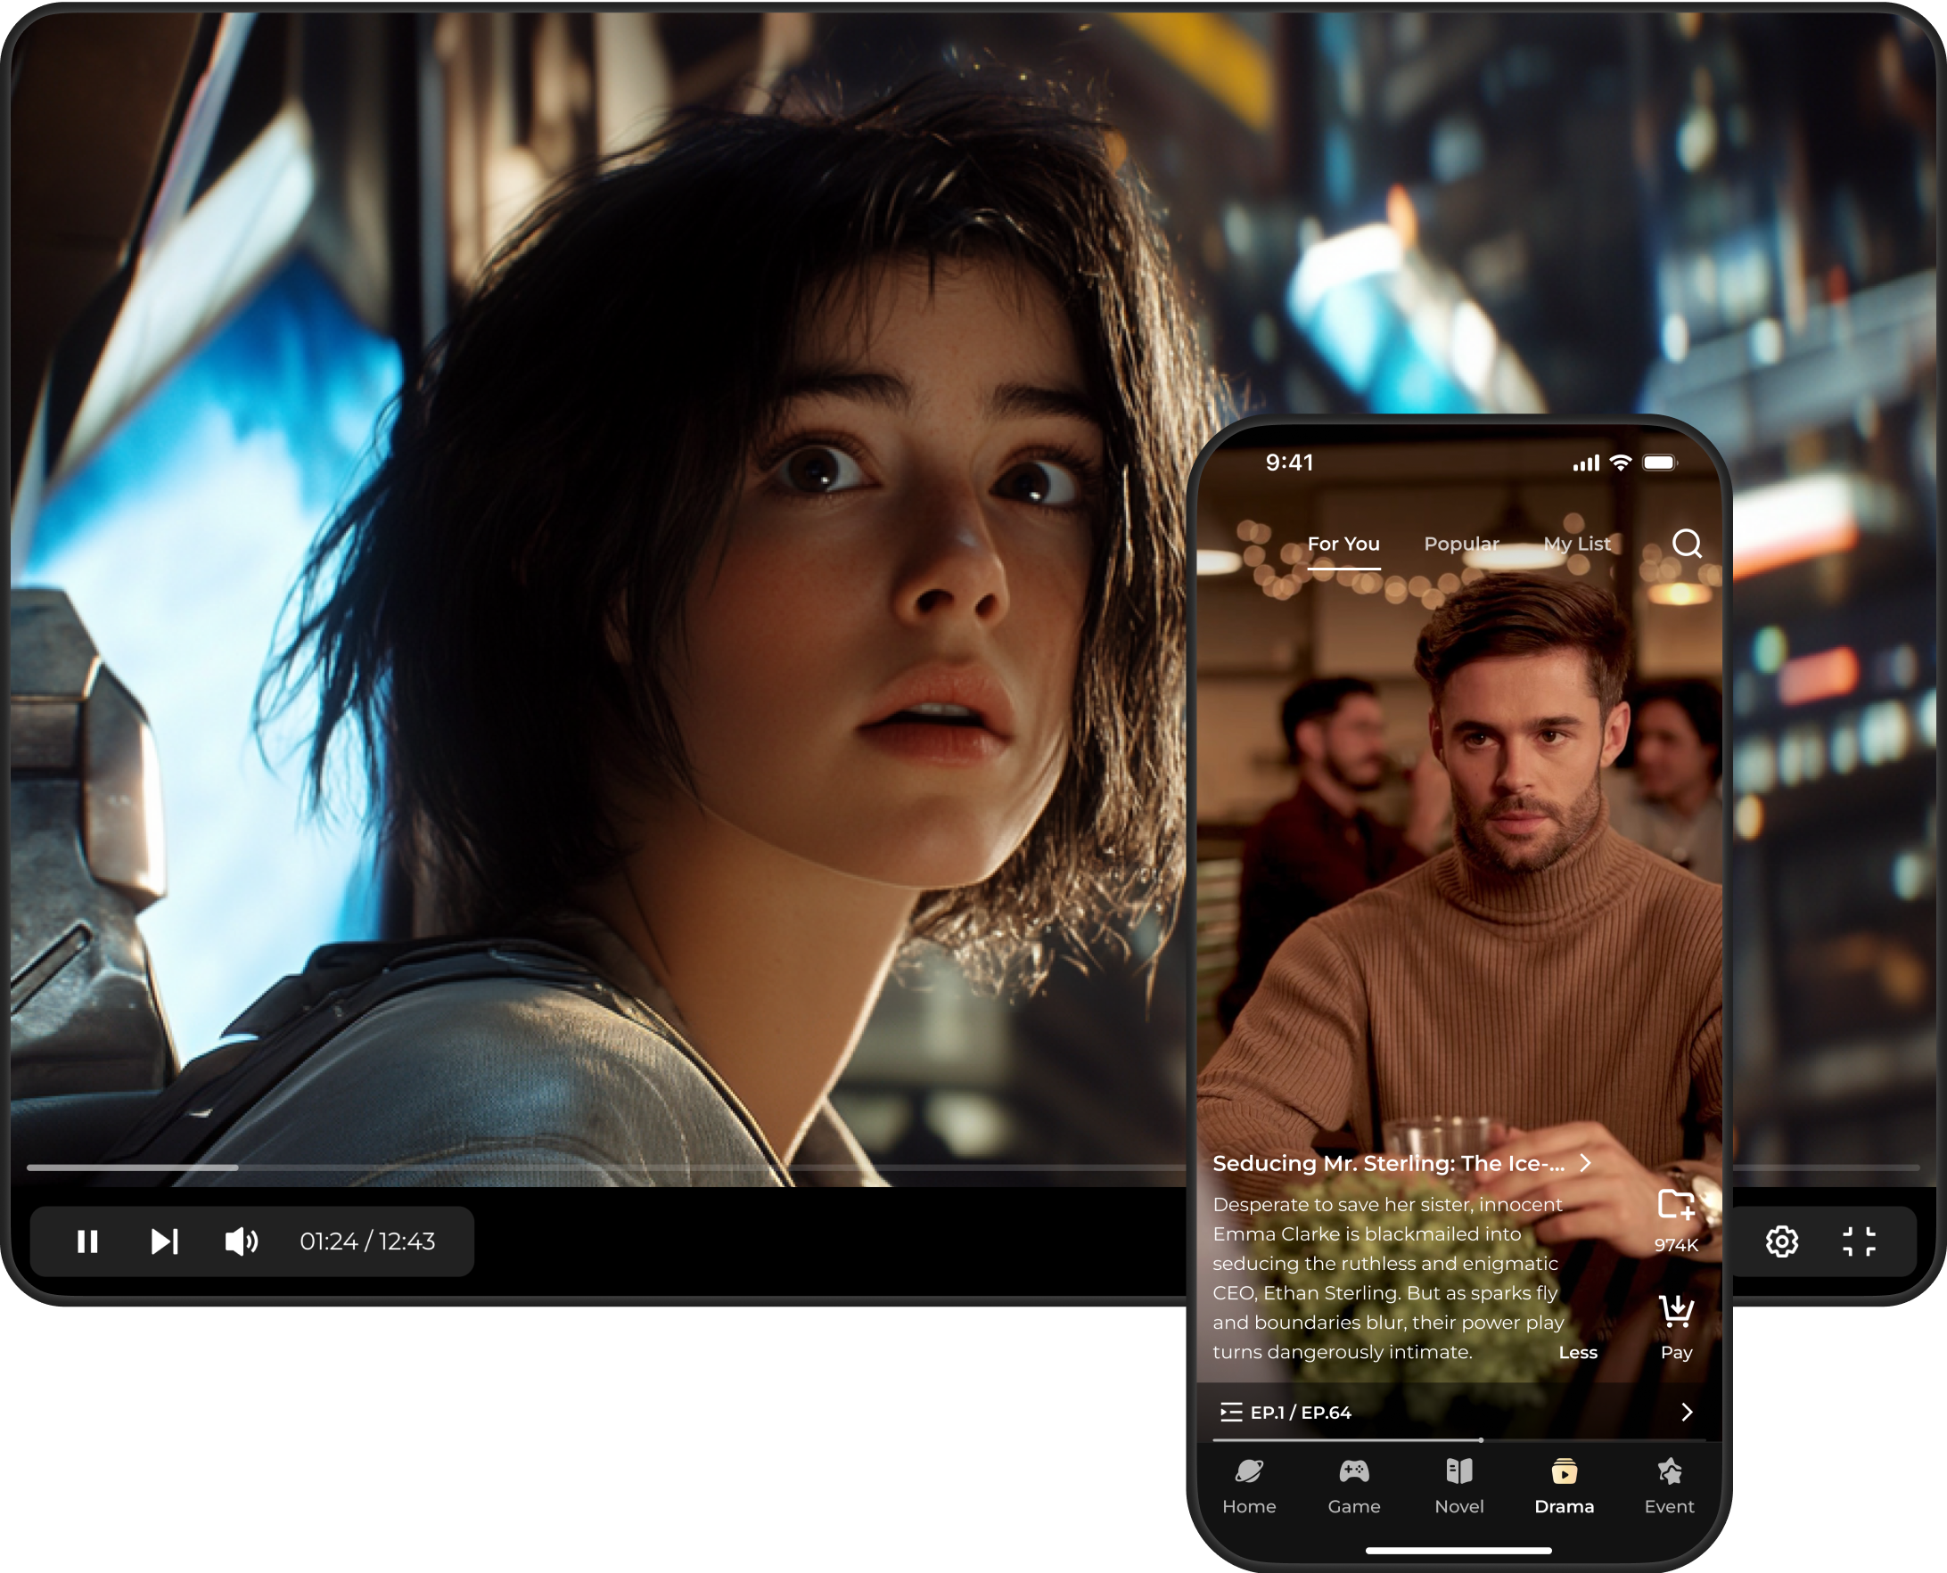1947x1573 pixels.
Task: Go to the Home tab
Action: point(1249,1487)
